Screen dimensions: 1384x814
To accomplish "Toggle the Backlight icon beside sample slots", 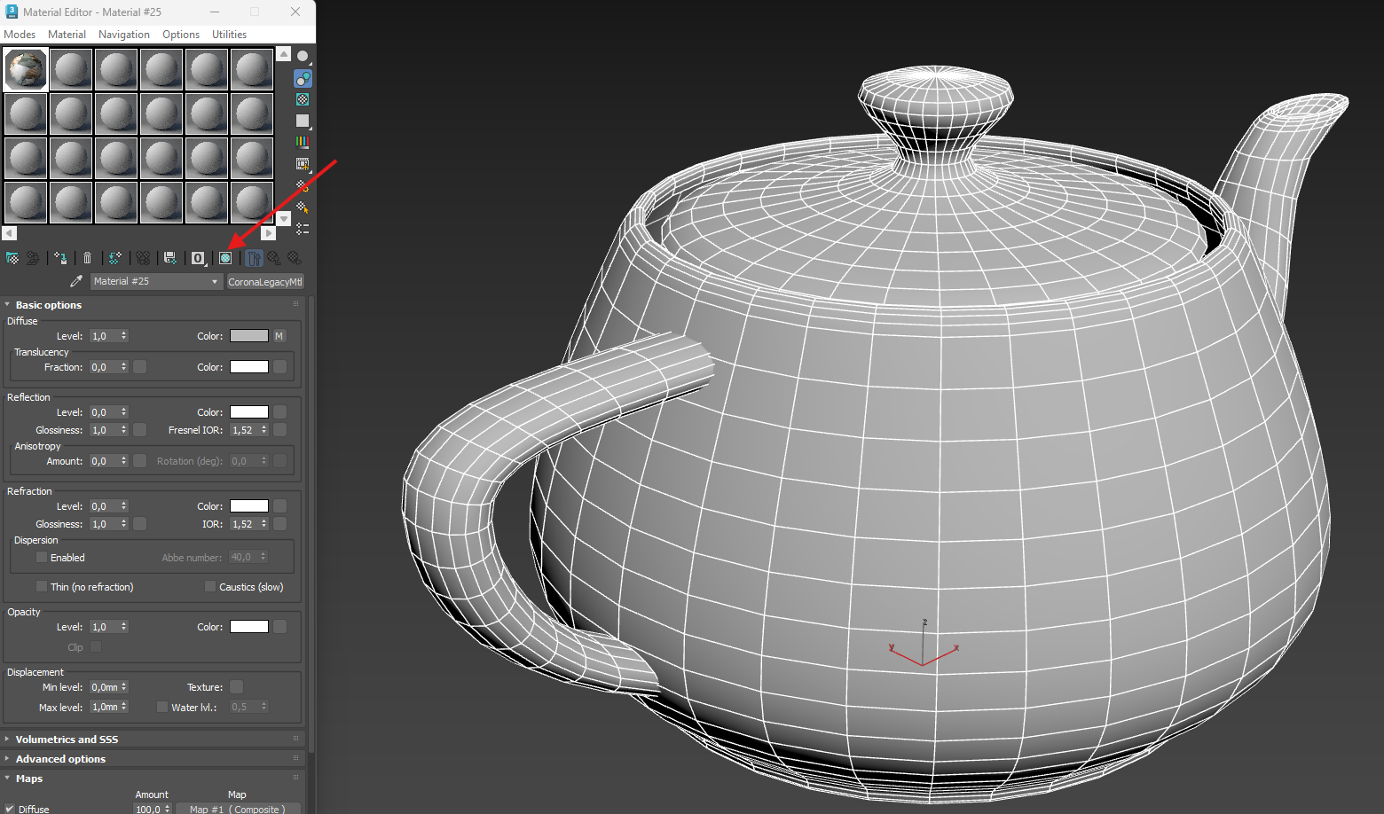I will point(303,78).
